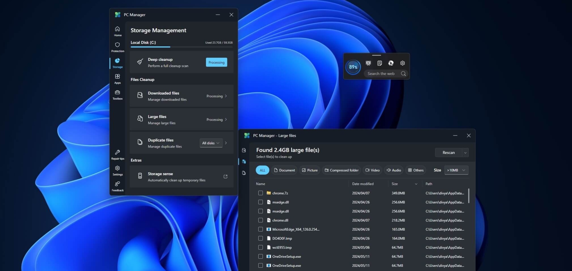Click the 218.2MB size cell
The height and width of the screenshot is (271, 572).
coord(398,220)
